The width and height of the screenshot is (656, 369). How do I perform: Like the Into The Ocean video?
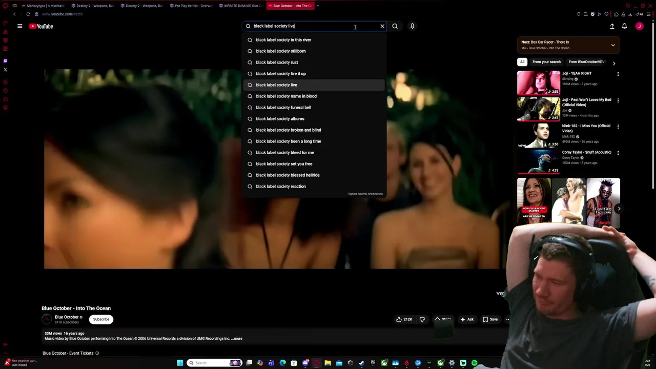[x=404, y=319]
